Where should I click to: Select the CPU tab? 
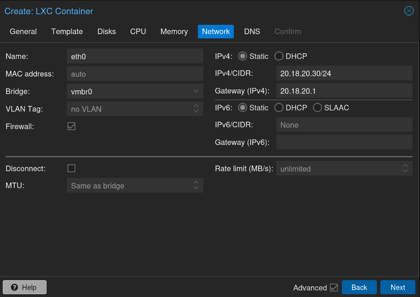(x=138, y=32)
